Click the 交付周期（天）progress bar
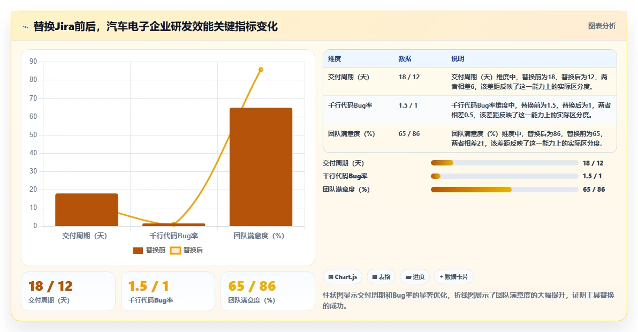 (505, 163)
